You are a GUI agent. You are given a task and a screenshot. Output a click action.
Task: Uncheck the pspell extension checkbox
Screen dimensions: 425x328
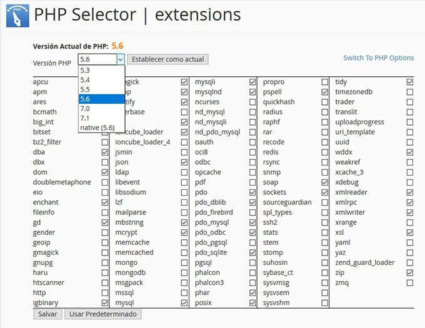[x=325, y=92]
